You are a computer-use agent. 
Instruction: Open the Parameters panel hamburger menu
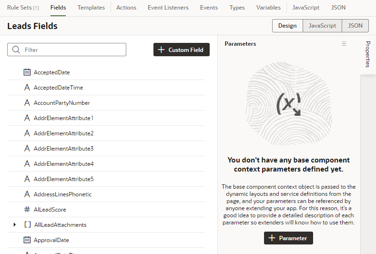coord(344,44)
